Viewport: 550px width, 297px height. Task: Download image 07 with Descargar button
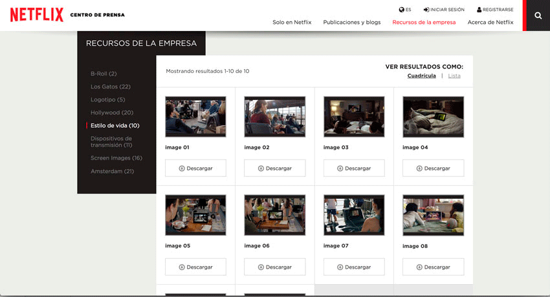coord(354,267)
